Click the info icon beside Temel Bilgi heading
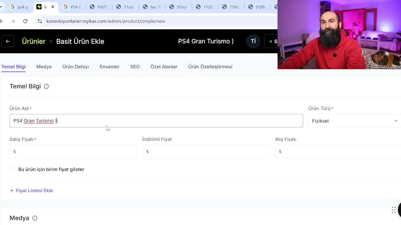This screenshot has height=225, width=401. click(x=46, y=87)
